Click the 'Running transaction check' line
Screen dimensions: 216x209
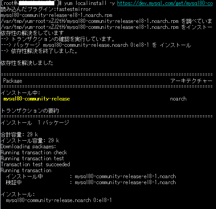[34, 153]
